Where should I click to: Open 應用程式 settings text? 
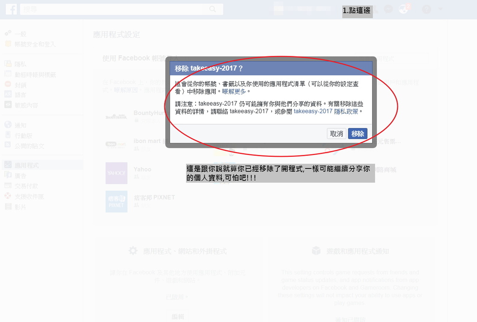27,166
